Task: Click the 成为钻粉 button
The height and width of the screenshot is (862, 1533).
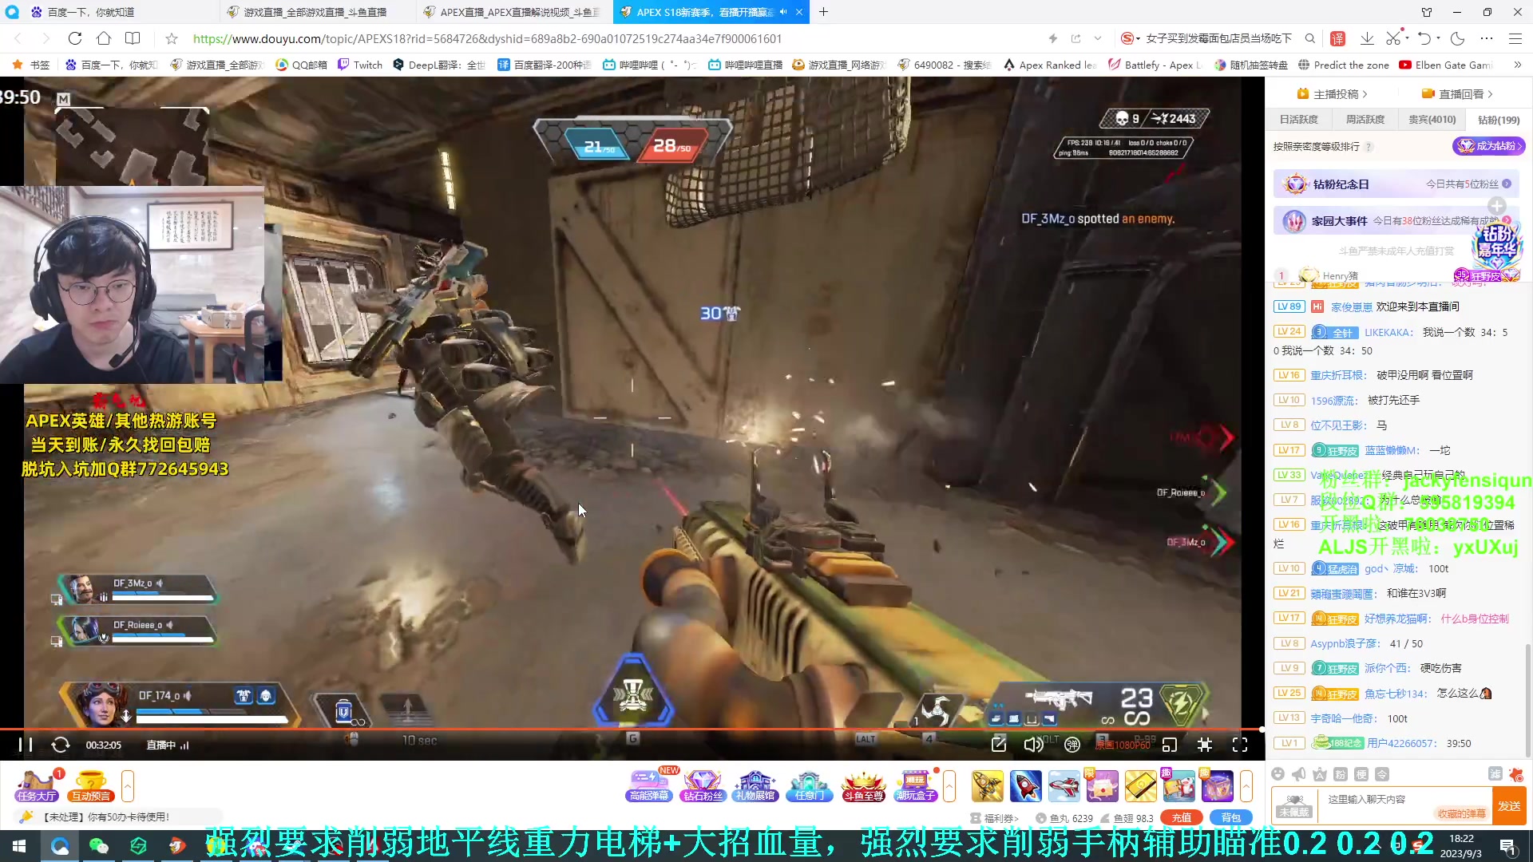Action: tap(1488, 146)
